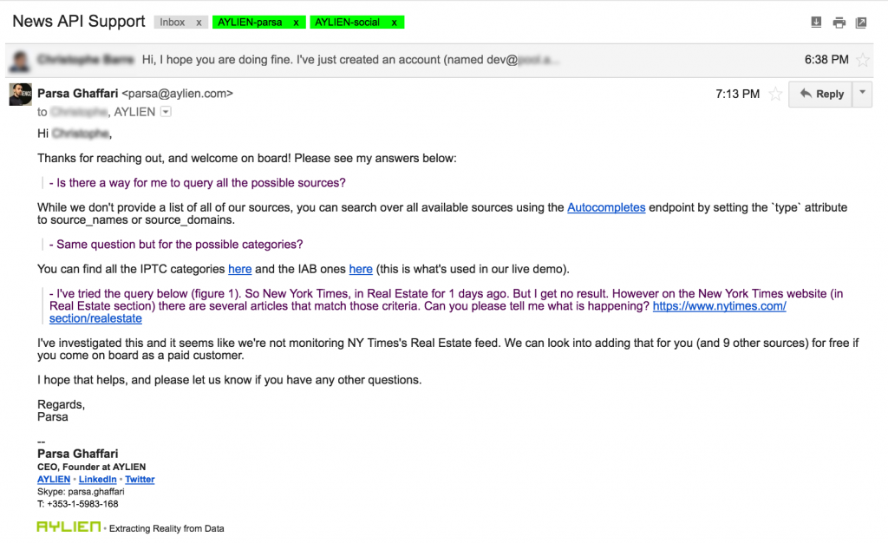Follow the IAB categories "here" link

click(x=361, y=269)
